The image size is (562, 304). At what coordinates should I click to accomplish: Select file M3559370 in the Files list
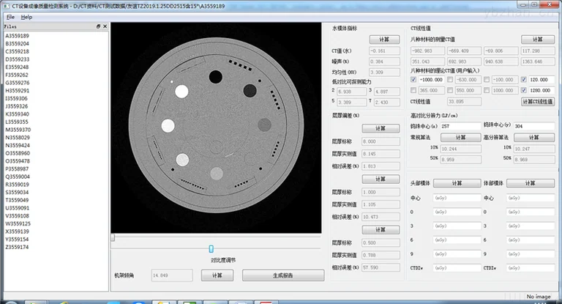click(x=18, y=130)
